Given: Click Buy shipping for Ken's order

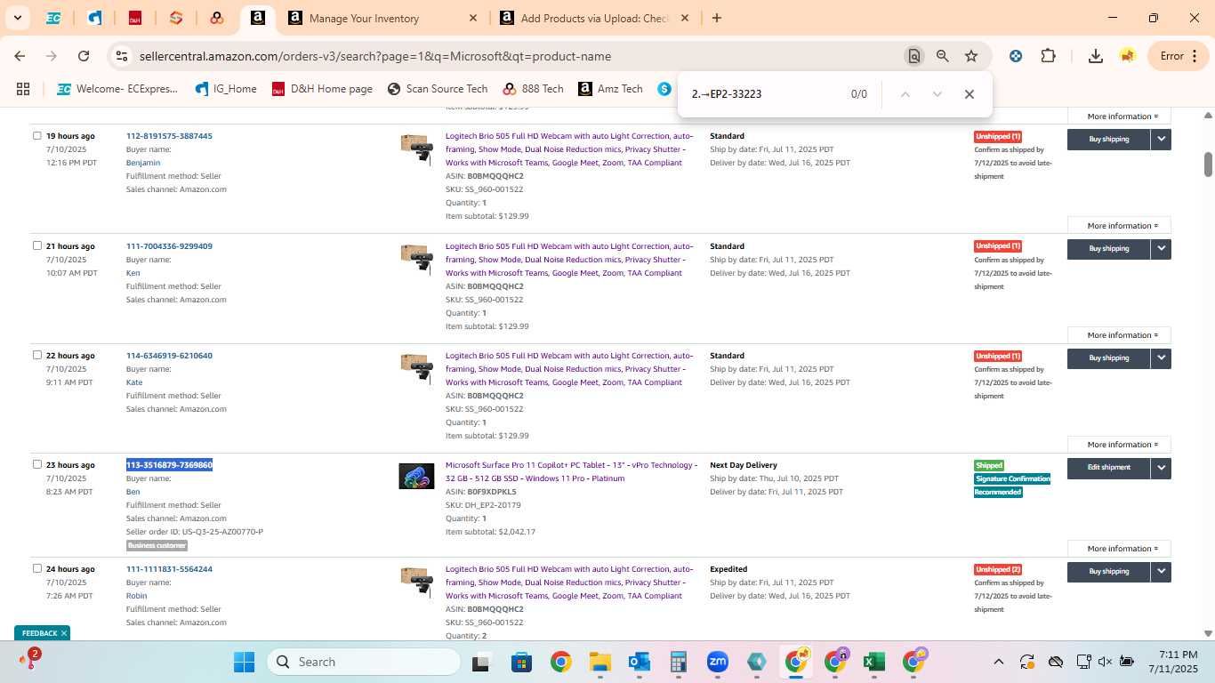Looking at the screenshot, I should pyautogui.click(x=1108, y=249).
